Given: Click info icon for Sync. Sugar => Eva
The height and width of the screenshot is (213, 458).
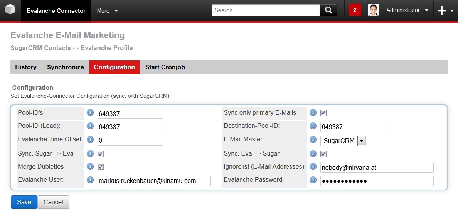Looking at the screenshot, I should click(90, 153).
